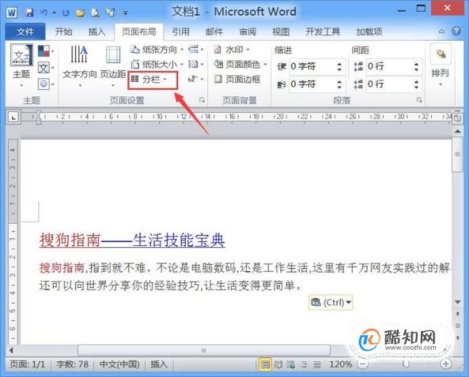469x377 pixels.
Task: Click the language 中文(中国) indicator
Action: 120,364
